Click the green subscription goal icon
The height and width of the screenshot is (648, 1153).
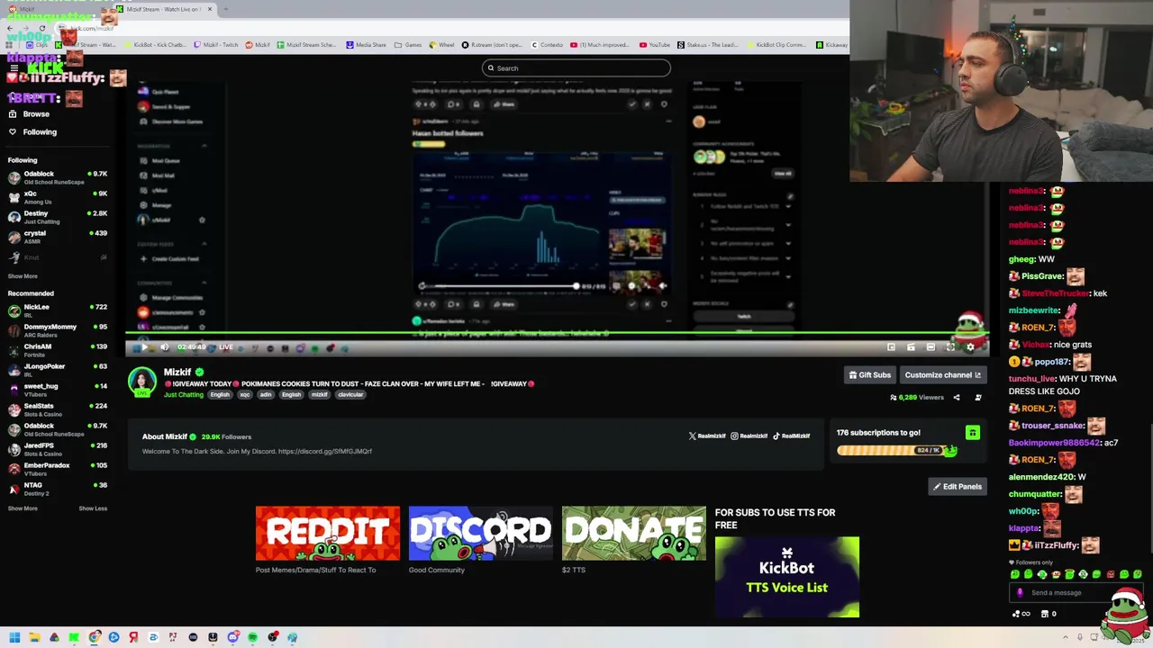click(973, 434)
